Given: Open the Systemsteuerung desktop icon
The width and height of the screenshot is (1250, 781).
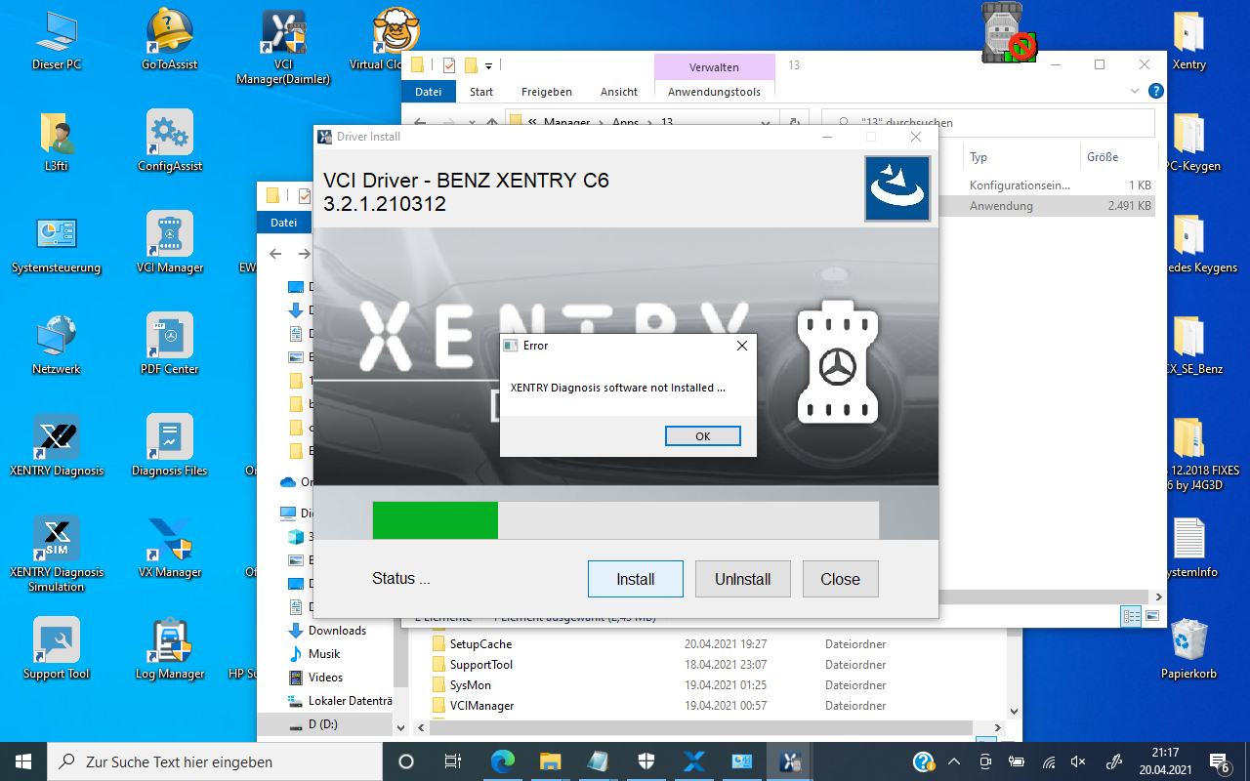Looking at the screenshot, I should (57, 242).
